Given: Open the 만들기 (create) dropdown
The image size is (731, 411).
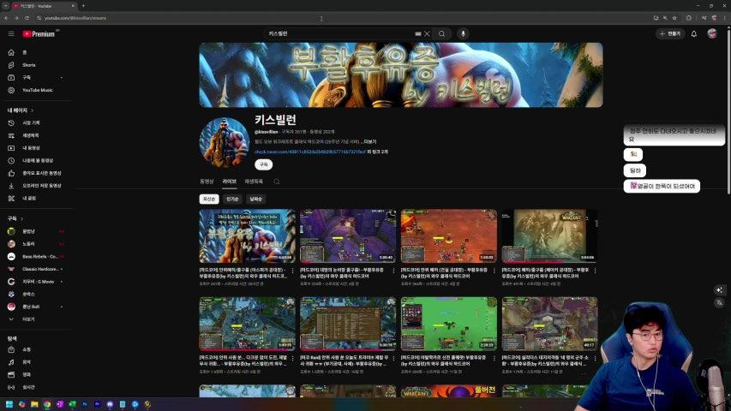Looking at the screenshot, I should (670, 33).
